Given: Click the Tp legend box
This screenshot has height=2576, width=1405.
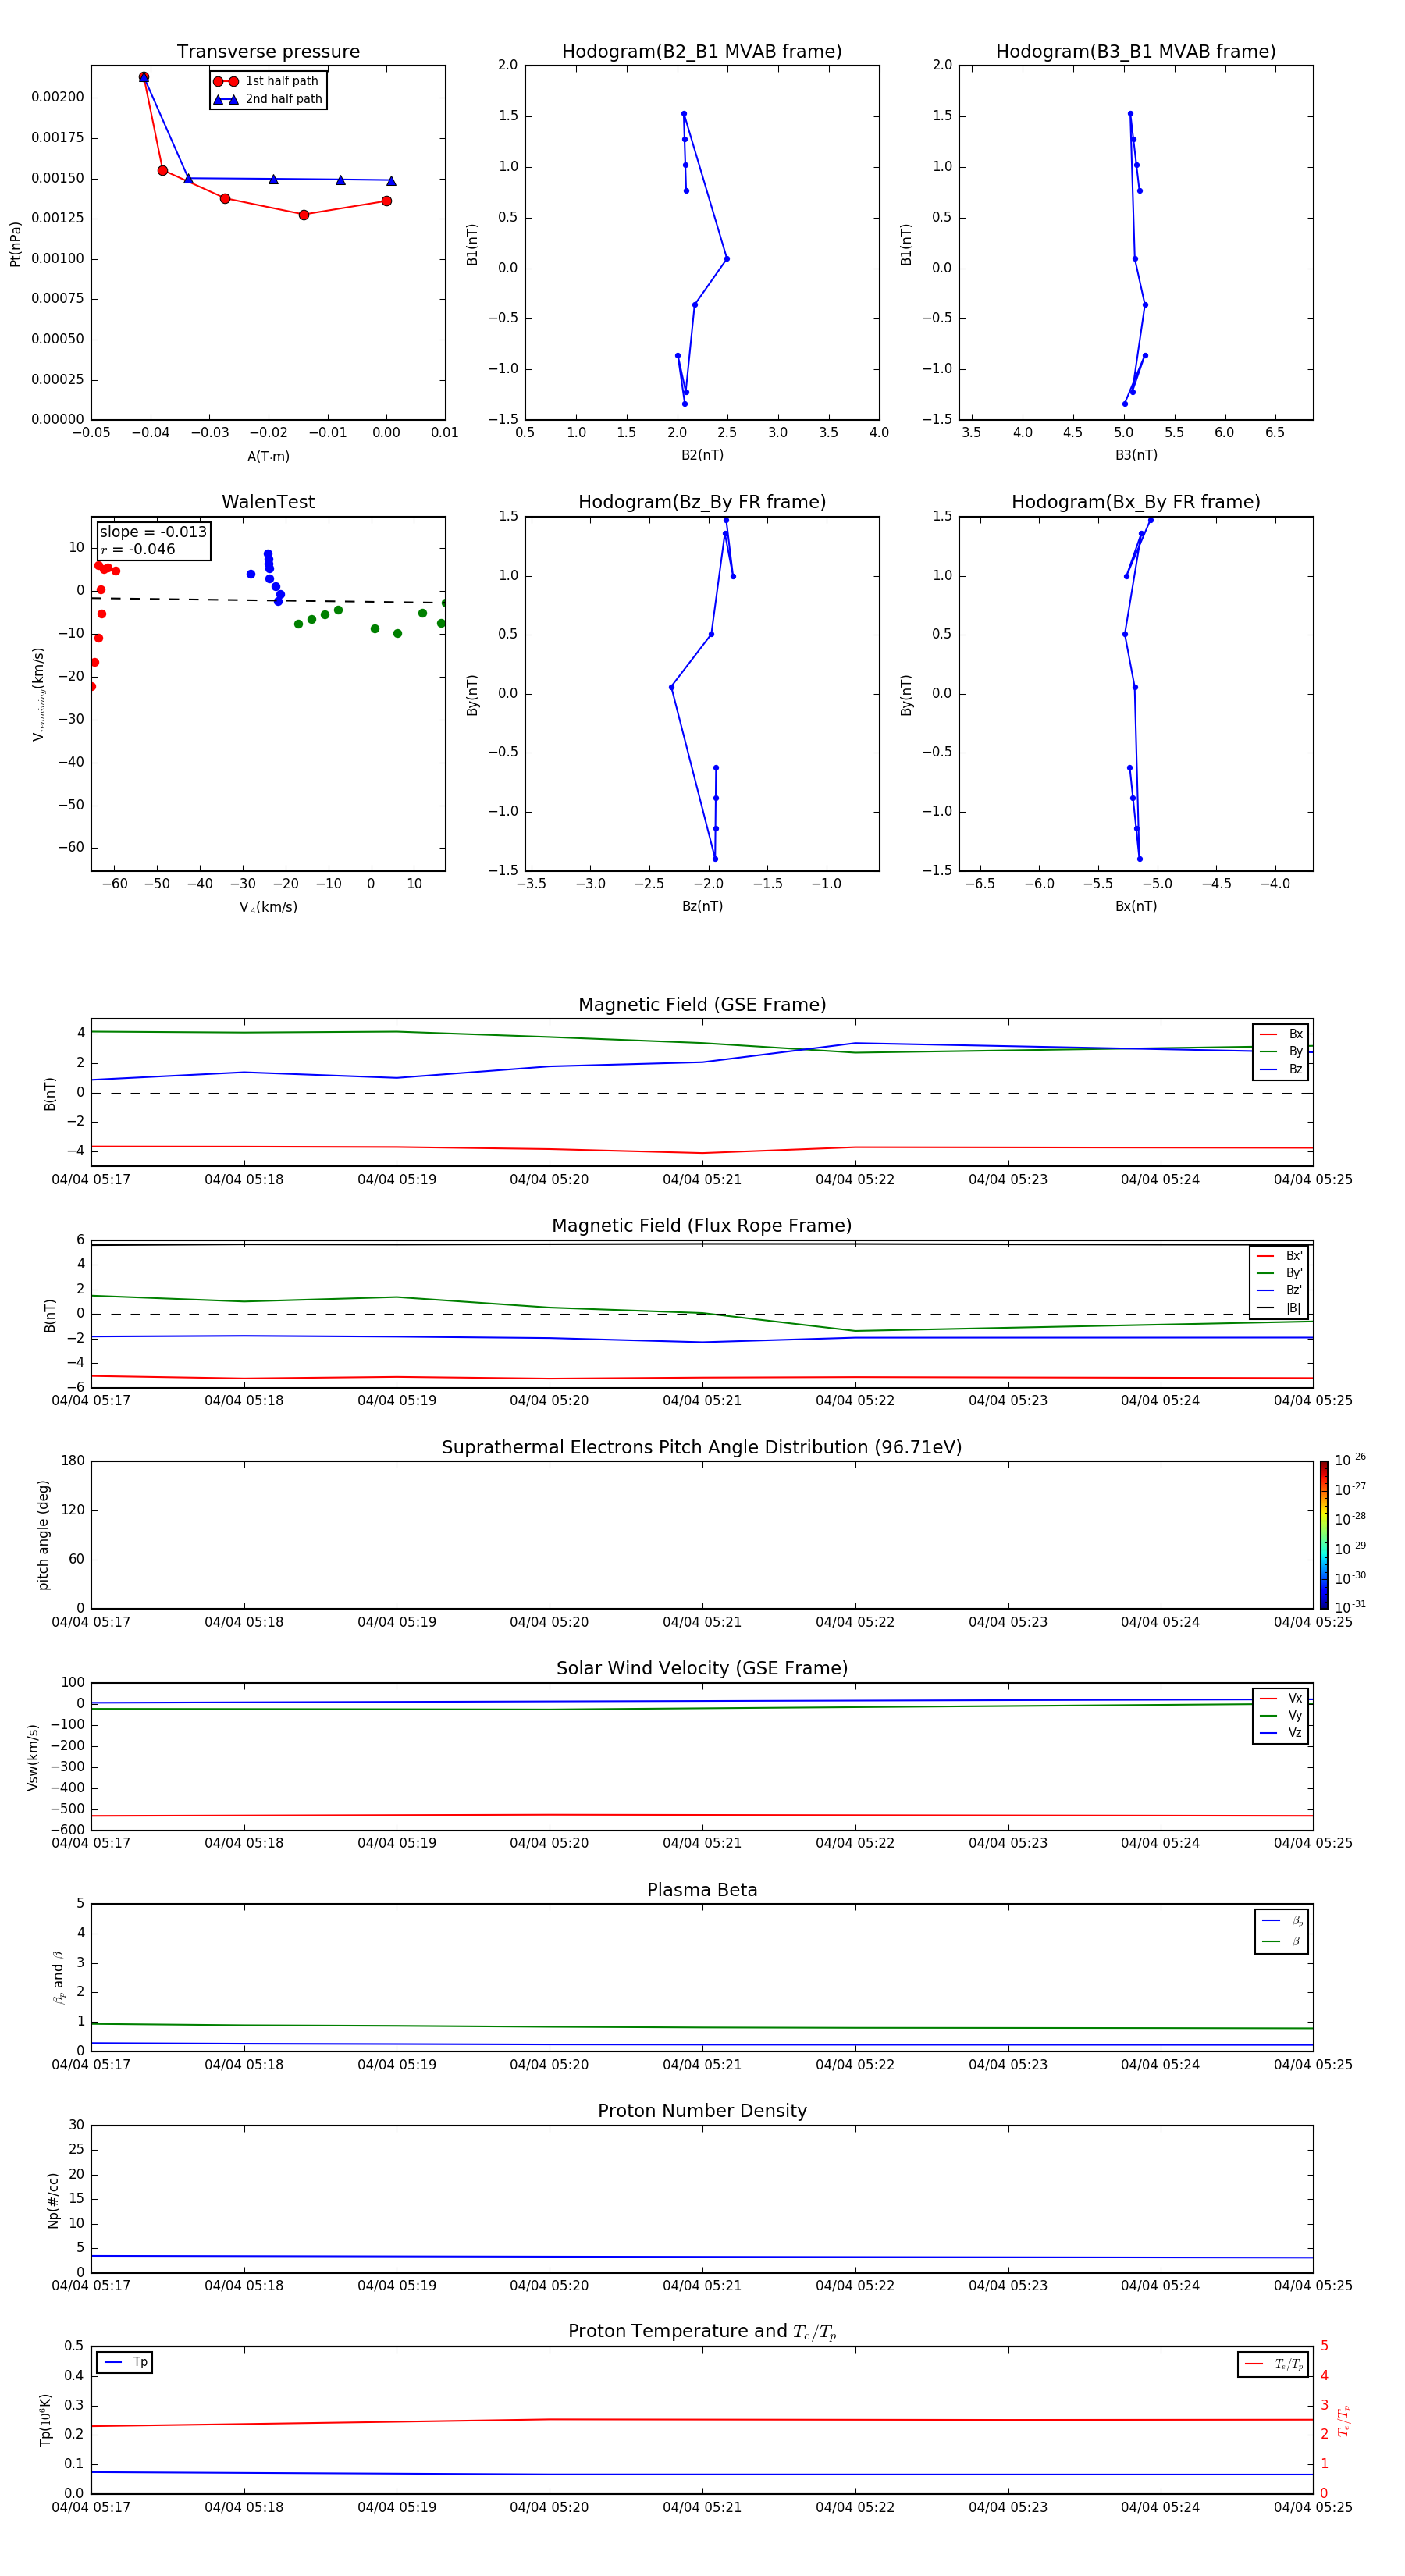Looking at the screenshot, I should pyautogui.click(x=125, y=2363).
